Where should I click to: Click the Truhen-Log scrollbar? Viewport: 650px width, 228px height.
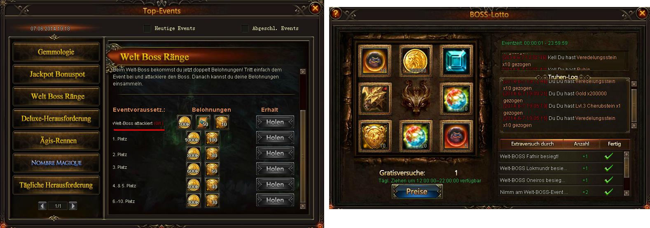[x=634, y=106]
